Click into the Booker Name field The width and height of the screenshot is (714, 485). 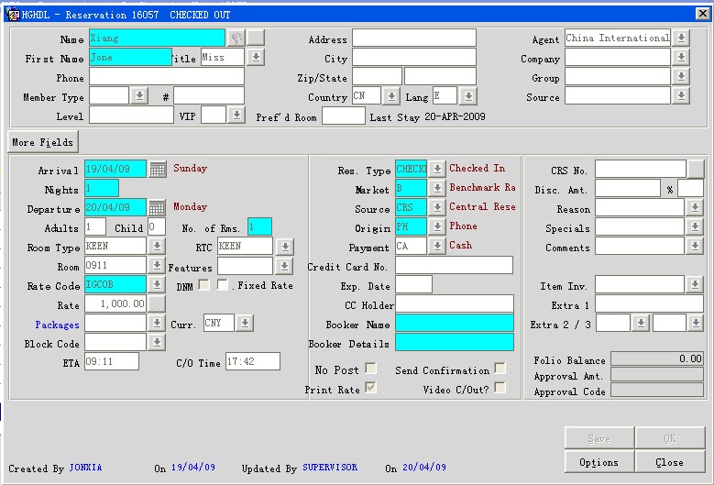[455, 324]
